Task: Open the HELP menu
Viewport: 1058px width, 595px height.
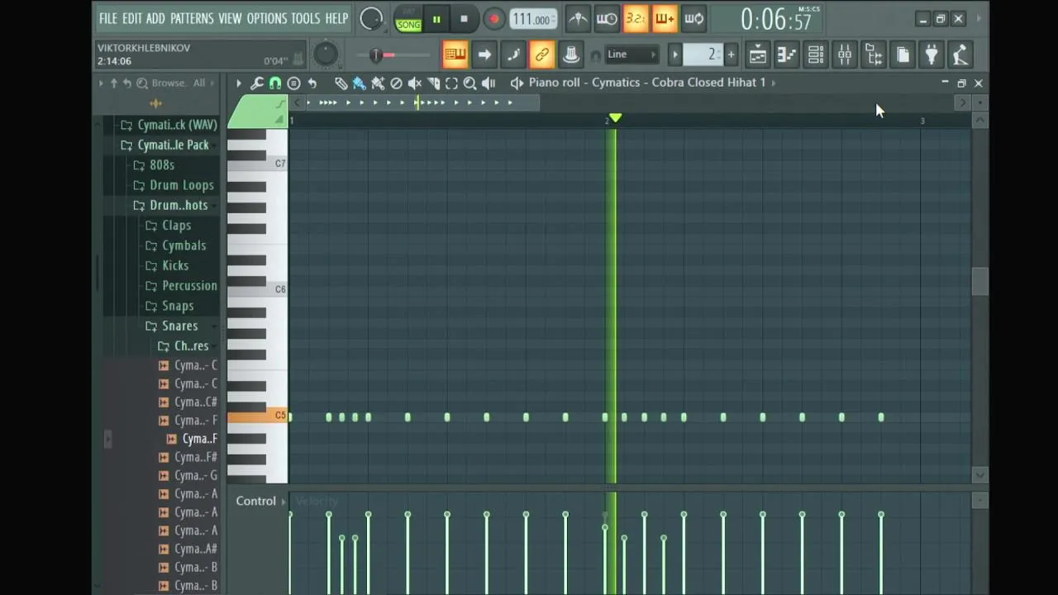Action: 336,18
